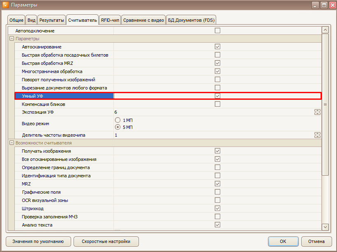Enable Вырезание документов любого формата checkbox

click(x=217, y=87)
